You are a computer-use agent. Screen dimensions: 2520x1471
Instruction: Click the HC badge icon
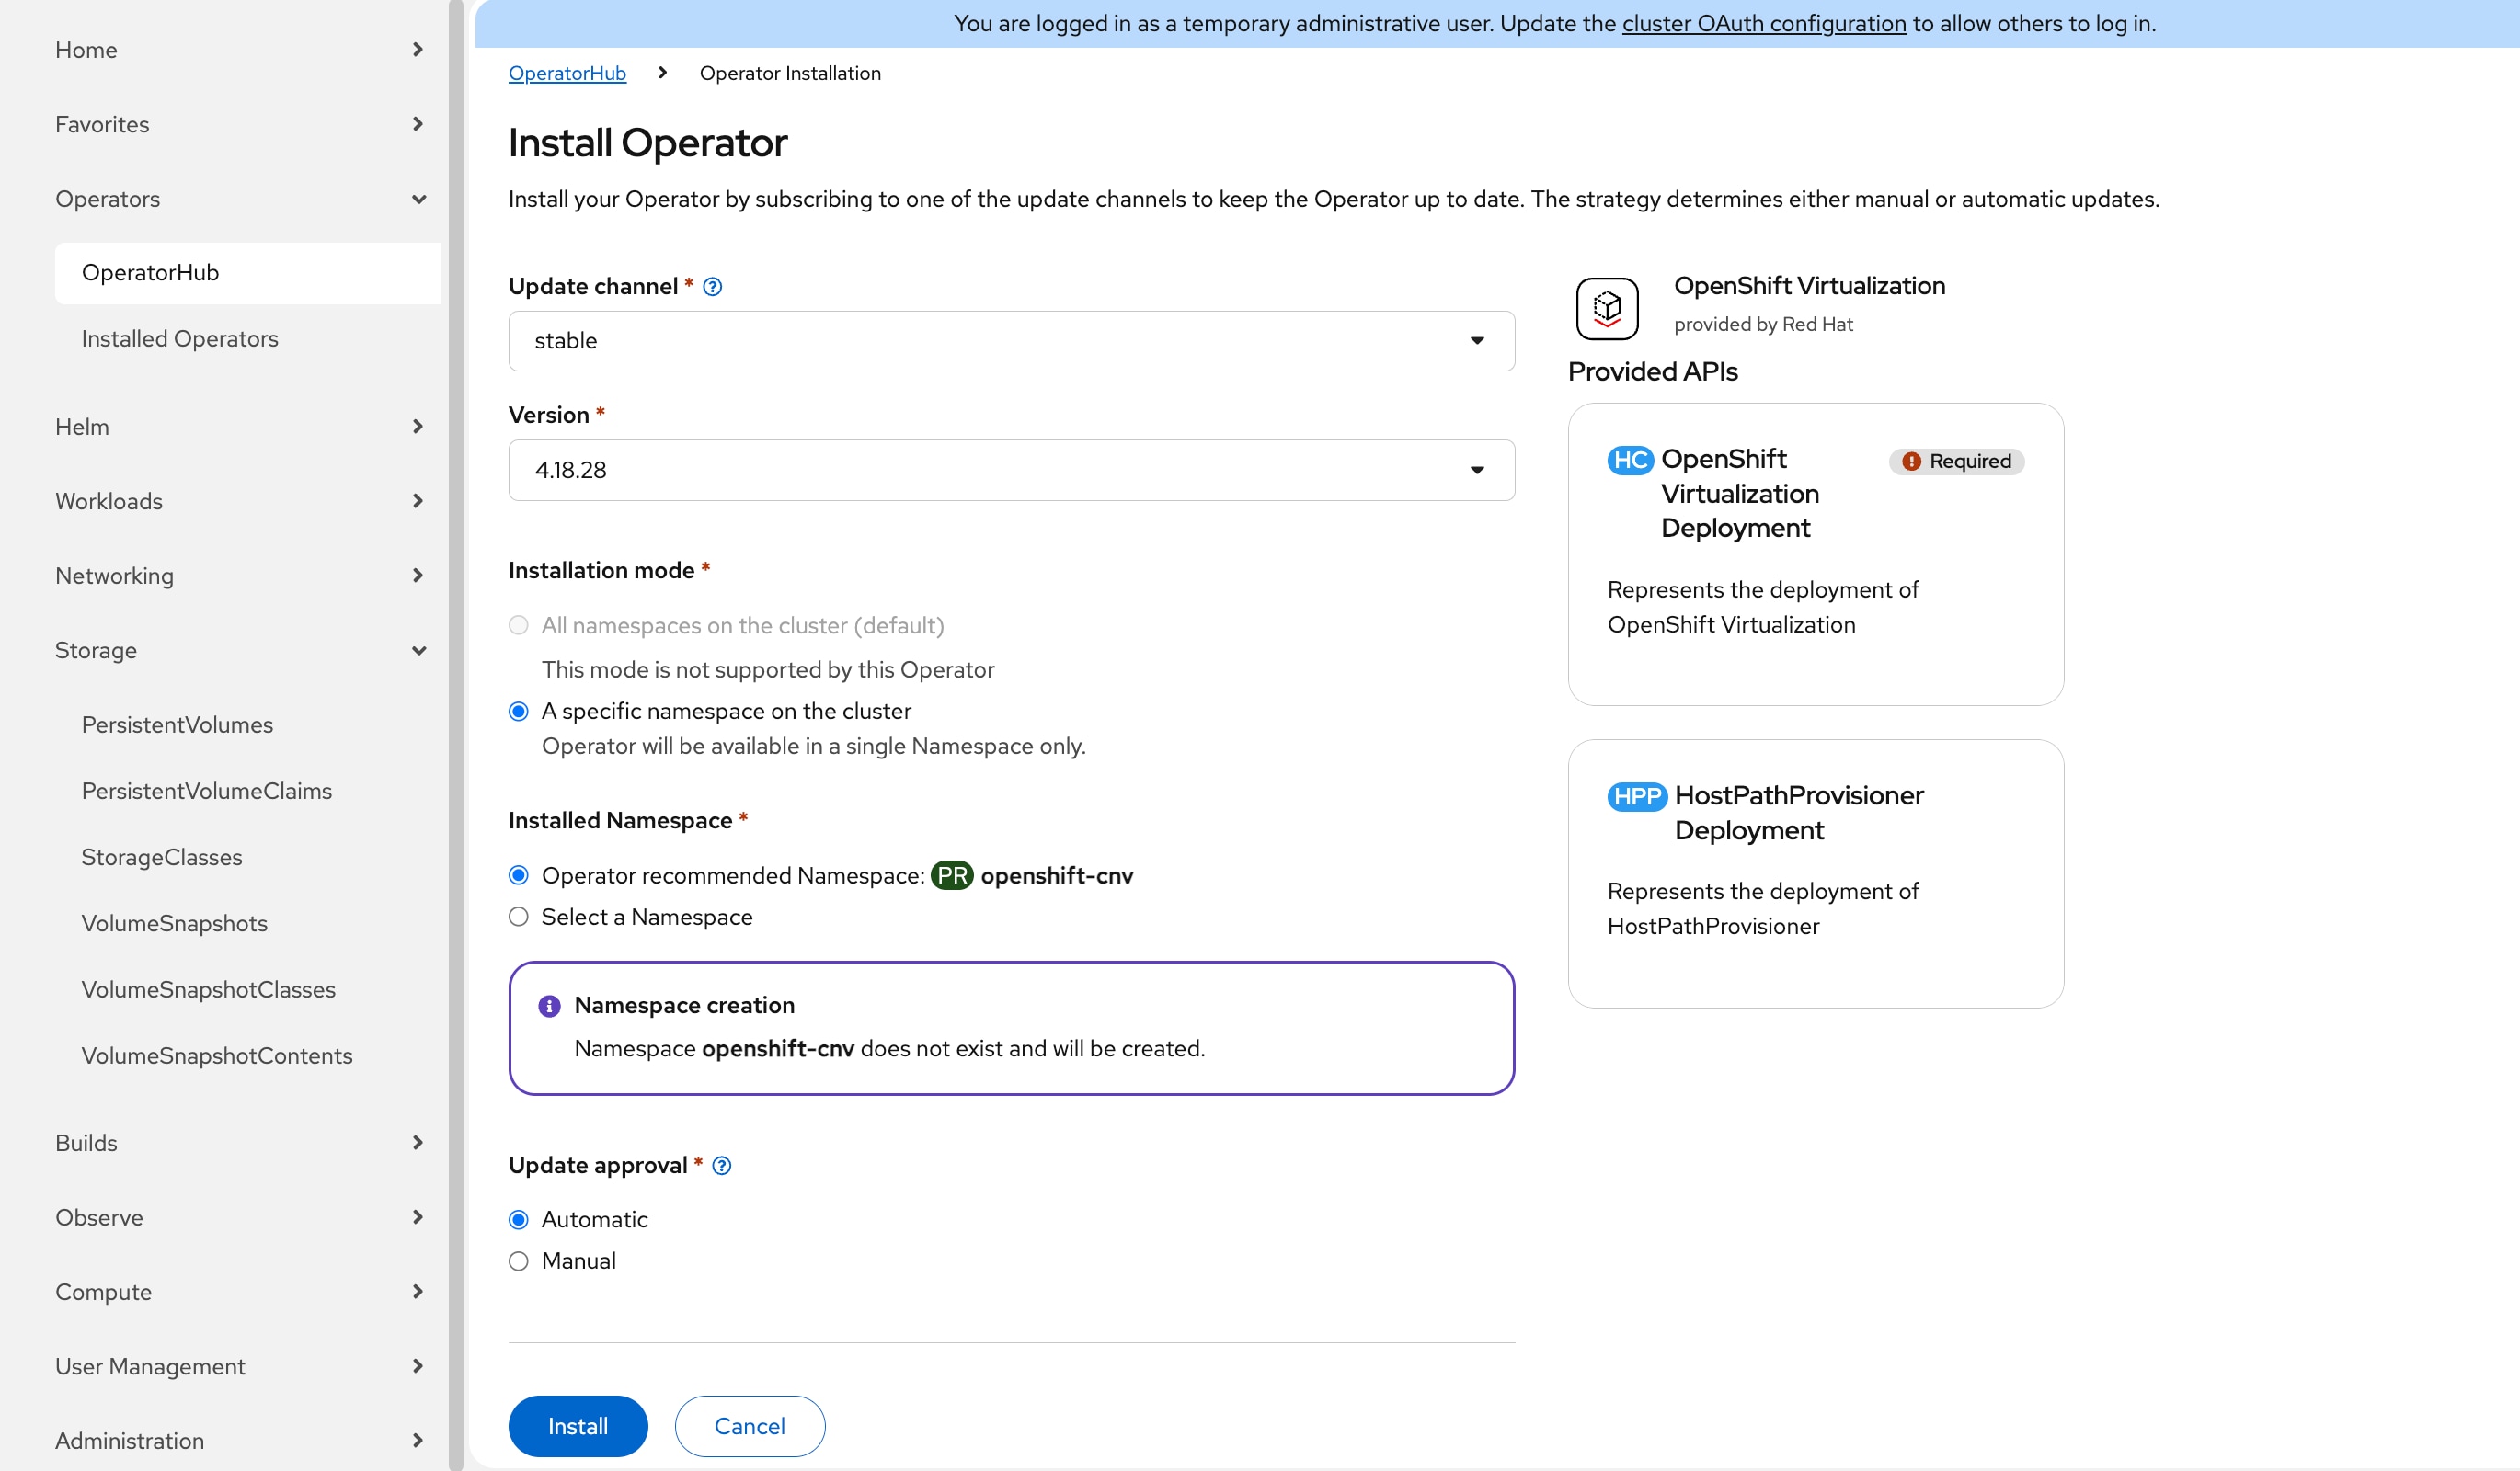[x=1630, y=460]
